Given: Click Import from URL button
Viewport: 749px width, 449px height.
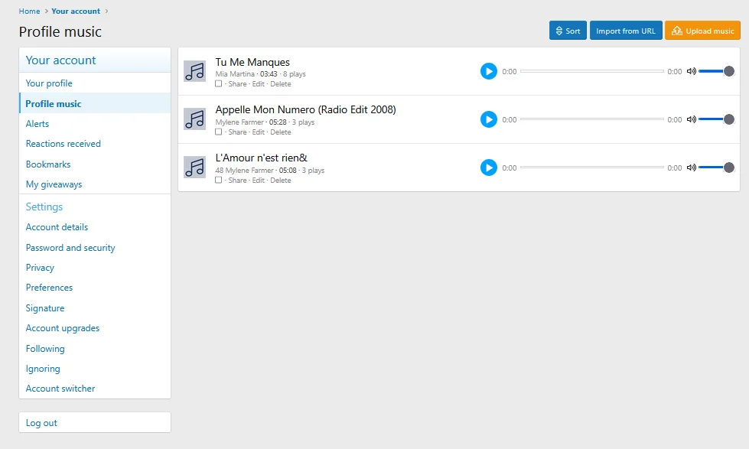Looking at the screenshot, I should click(x=626, y=31).
